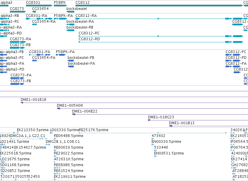Click EST EK154627.5prime
The image size is (248, 181).
(30, 147)
